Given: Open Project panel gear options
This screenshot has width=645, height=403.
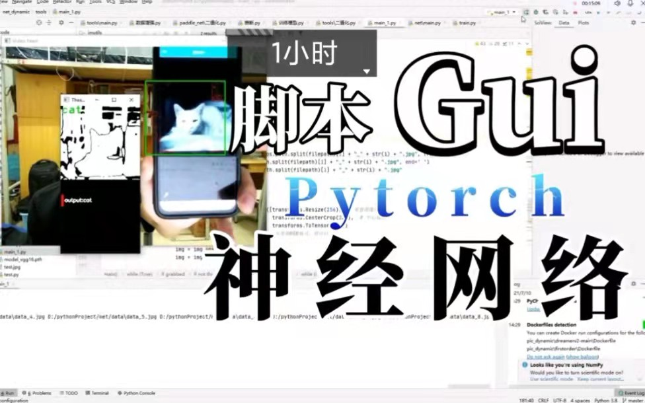Looking at the screenshot, I should [x=61, y=22].
